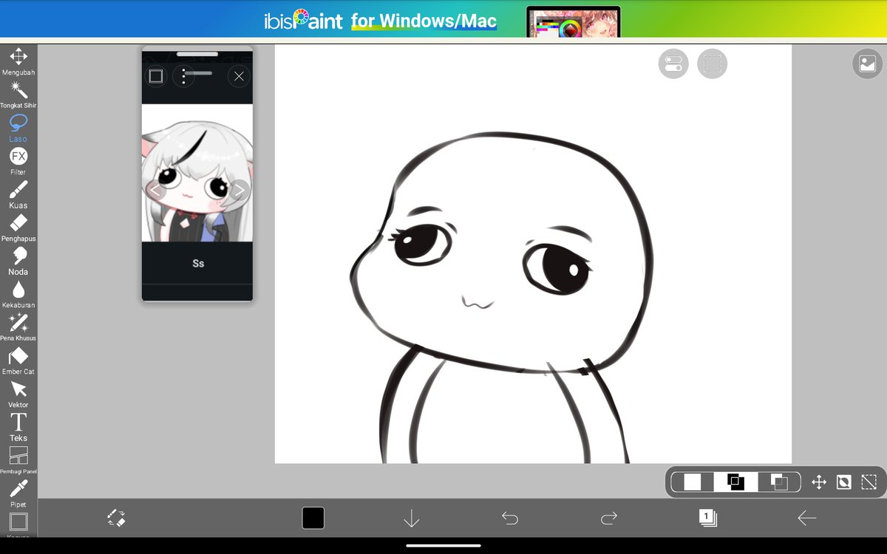The image size is (887, 554).
Task: Click the chibi reference image thumbnail
Action: click(x=197, y=173)
